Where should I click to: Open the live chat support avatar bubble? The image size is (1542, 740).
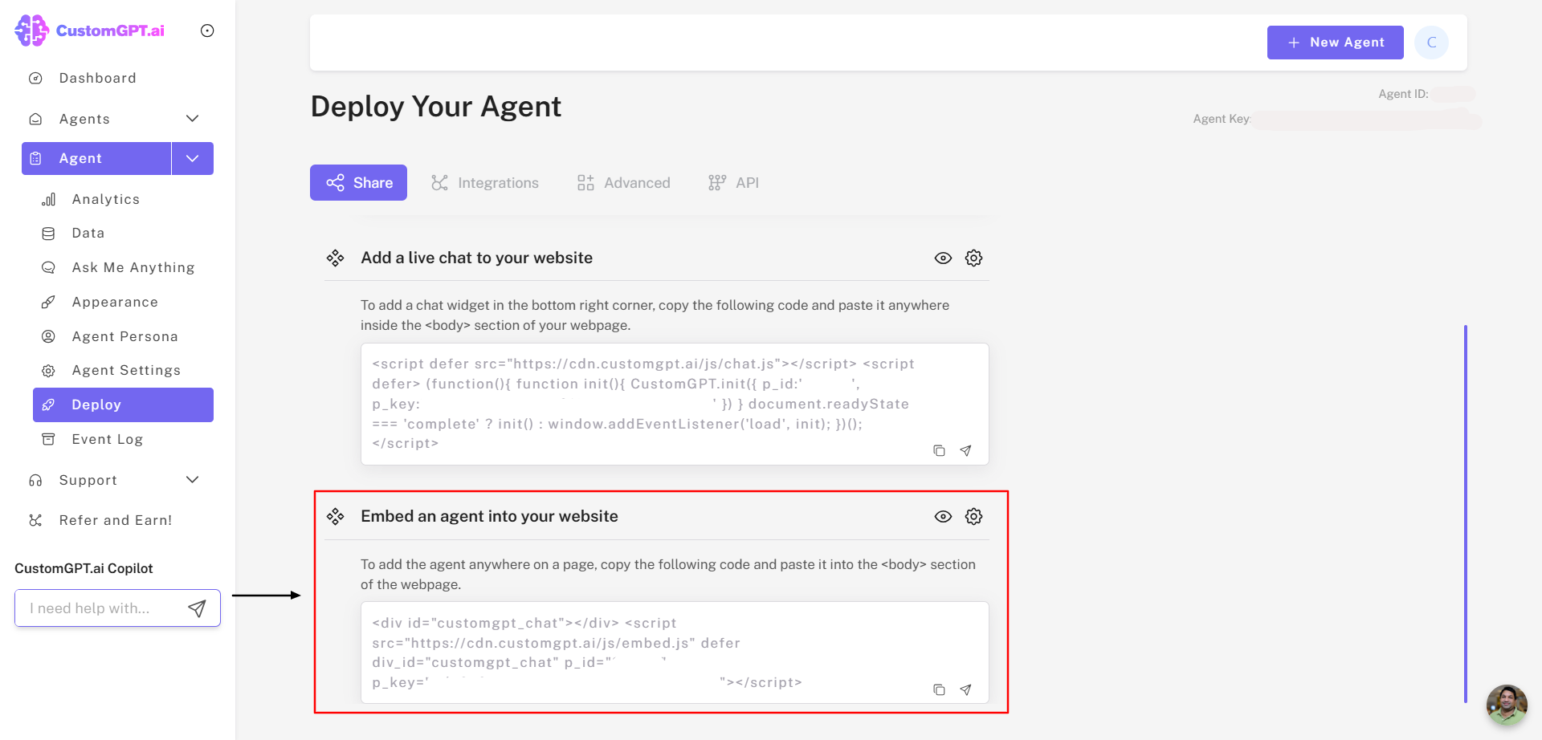click(x=1507, y=705)
